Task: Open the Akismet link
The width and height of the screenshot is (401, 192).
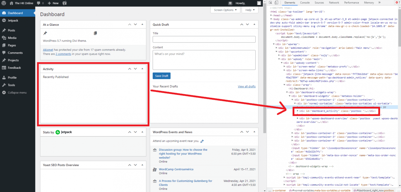Action: click(48, 50)
